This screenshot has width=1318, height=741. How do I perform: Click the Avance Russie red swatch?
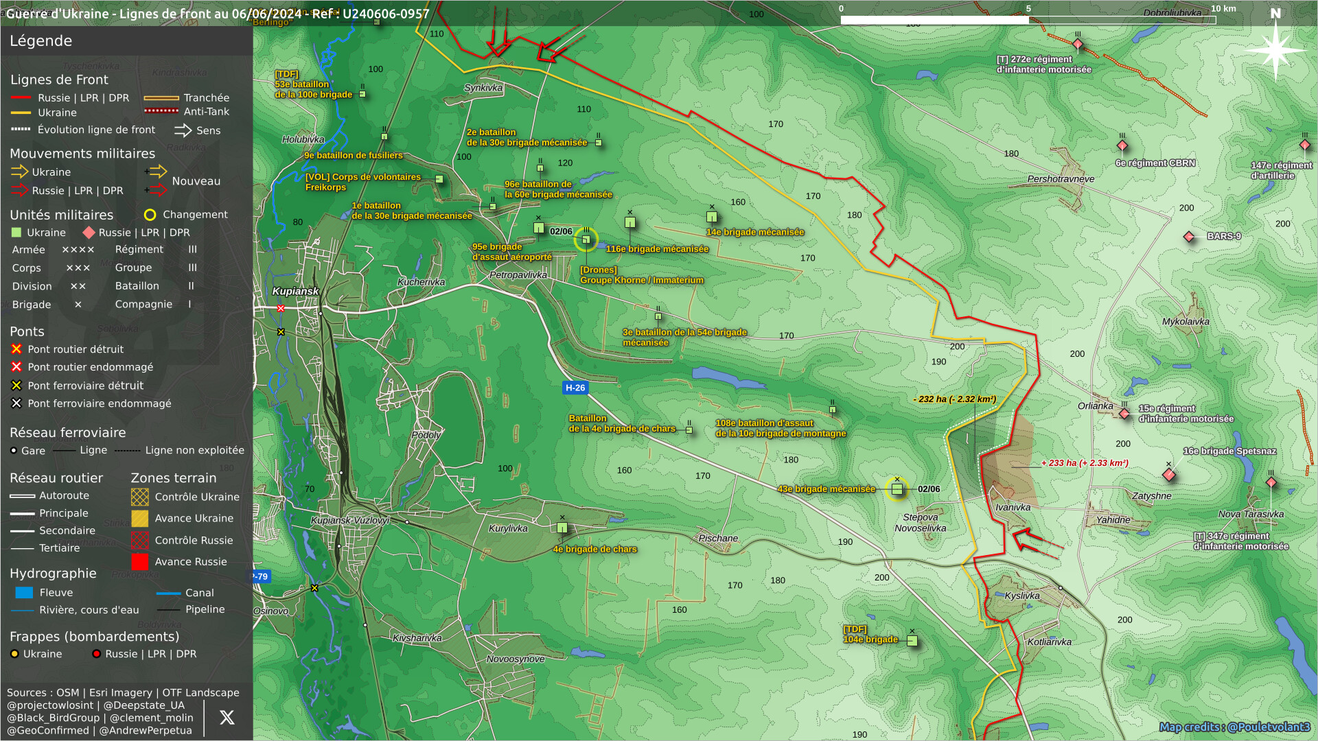point(140,562)
